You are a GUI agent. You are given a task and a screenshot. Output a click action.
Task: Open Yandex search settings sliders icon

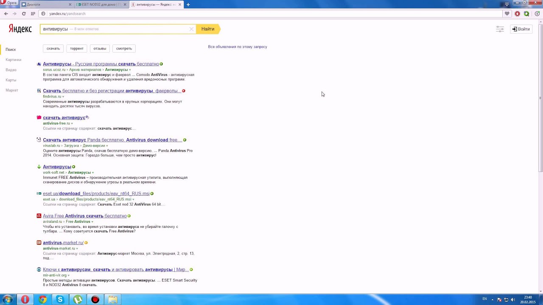500,29
